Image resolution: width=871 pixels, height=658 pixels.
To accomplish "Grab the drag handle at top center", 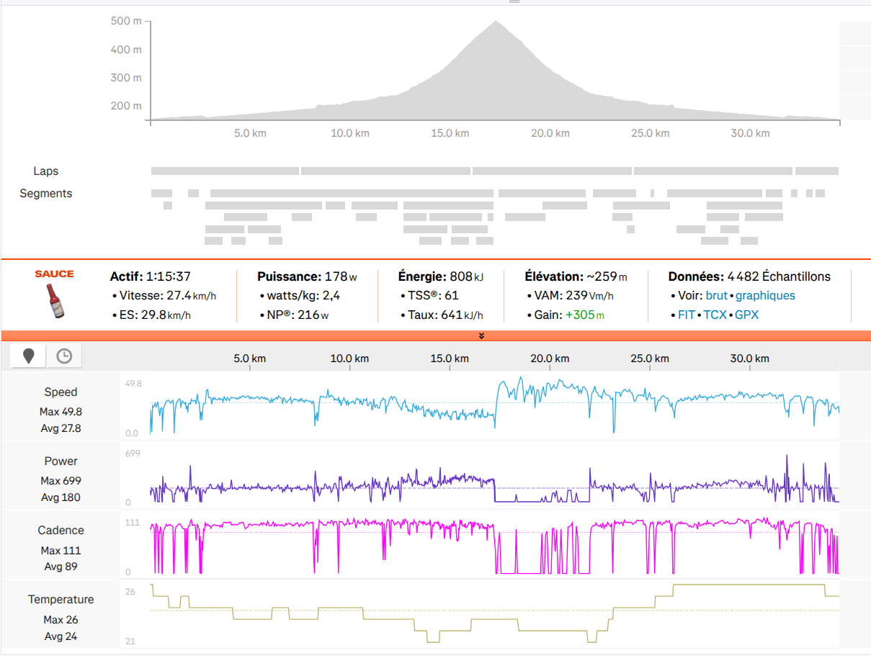I will (514, 2).
